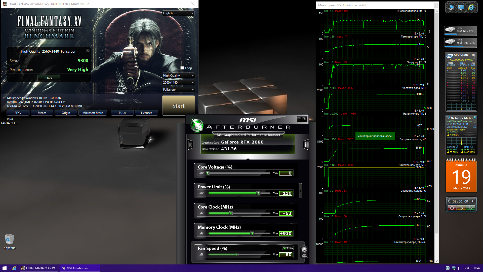Open the Recycle Bin desktop icon

click(x=9, y=239)
